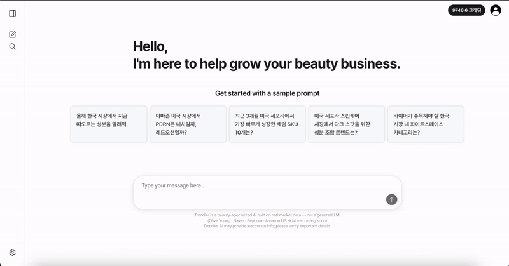Click the "help grow your beauty business" headline
The image size is (509, 266).
click(299, 63)
